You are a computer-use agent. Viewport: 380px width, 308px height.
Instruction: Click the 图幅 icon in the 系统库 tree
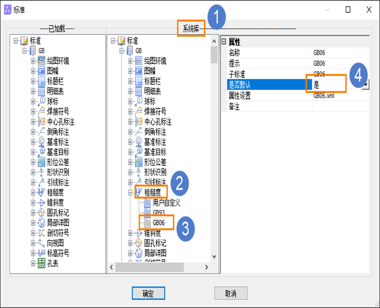139,71
